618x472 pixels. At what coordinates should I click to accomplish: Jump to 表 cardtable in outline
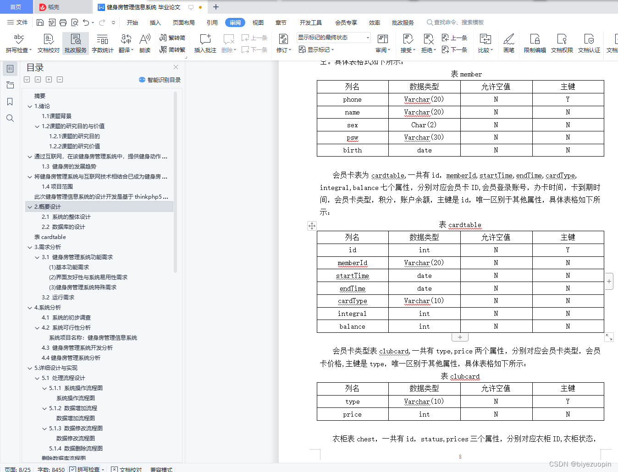[x=50, y=237]
